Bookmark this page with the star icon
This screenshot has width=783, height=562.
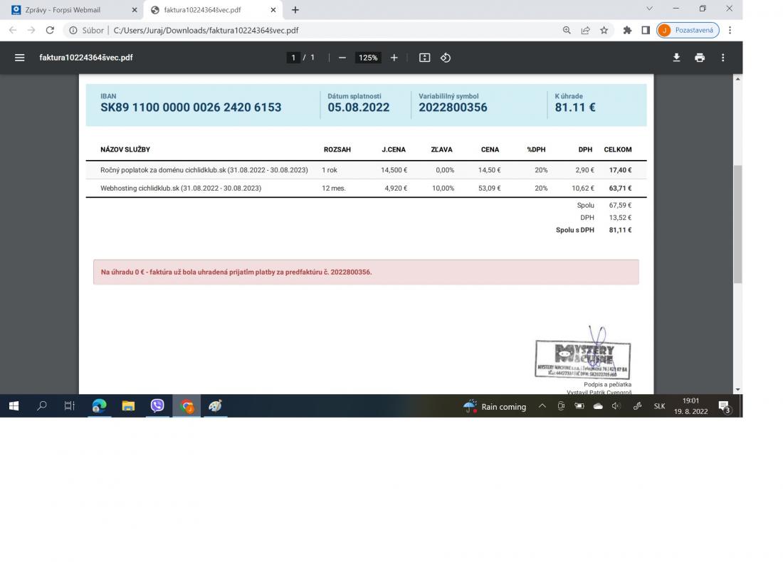(604, 31)
